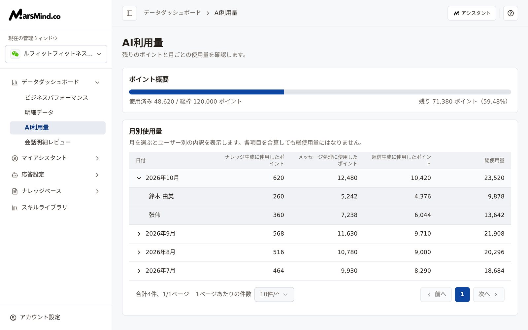Screen dimensions: 528x330
Task: Click the 前へ pagination button
Action: 436,294
